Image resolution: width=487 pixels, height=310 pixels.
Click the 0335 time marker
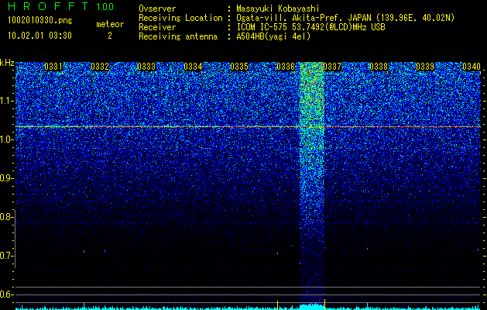point(239,66)
